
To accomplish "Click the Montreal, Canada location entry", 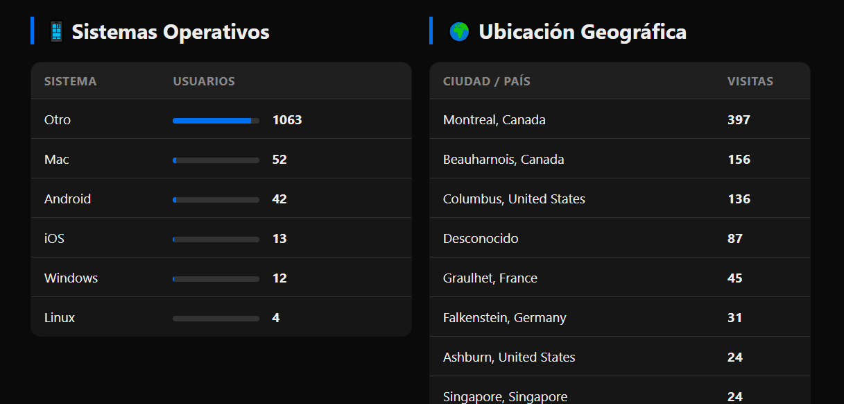I will [494, 120].
